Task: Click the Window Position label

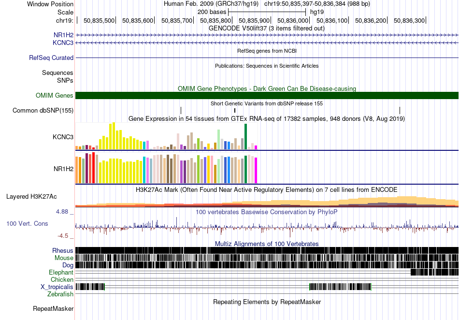Action: (50, 4)
